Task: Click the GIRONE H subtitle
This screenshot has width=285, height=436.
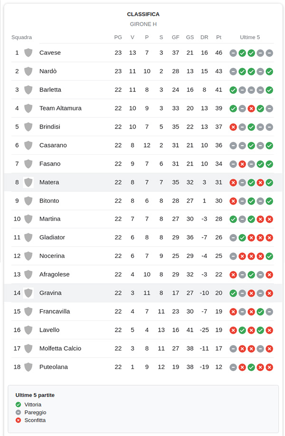Action: (143, 24)
